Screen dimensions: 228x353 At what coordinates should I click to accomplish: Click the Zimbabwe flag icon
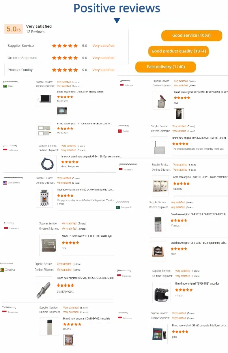[2, 270]
